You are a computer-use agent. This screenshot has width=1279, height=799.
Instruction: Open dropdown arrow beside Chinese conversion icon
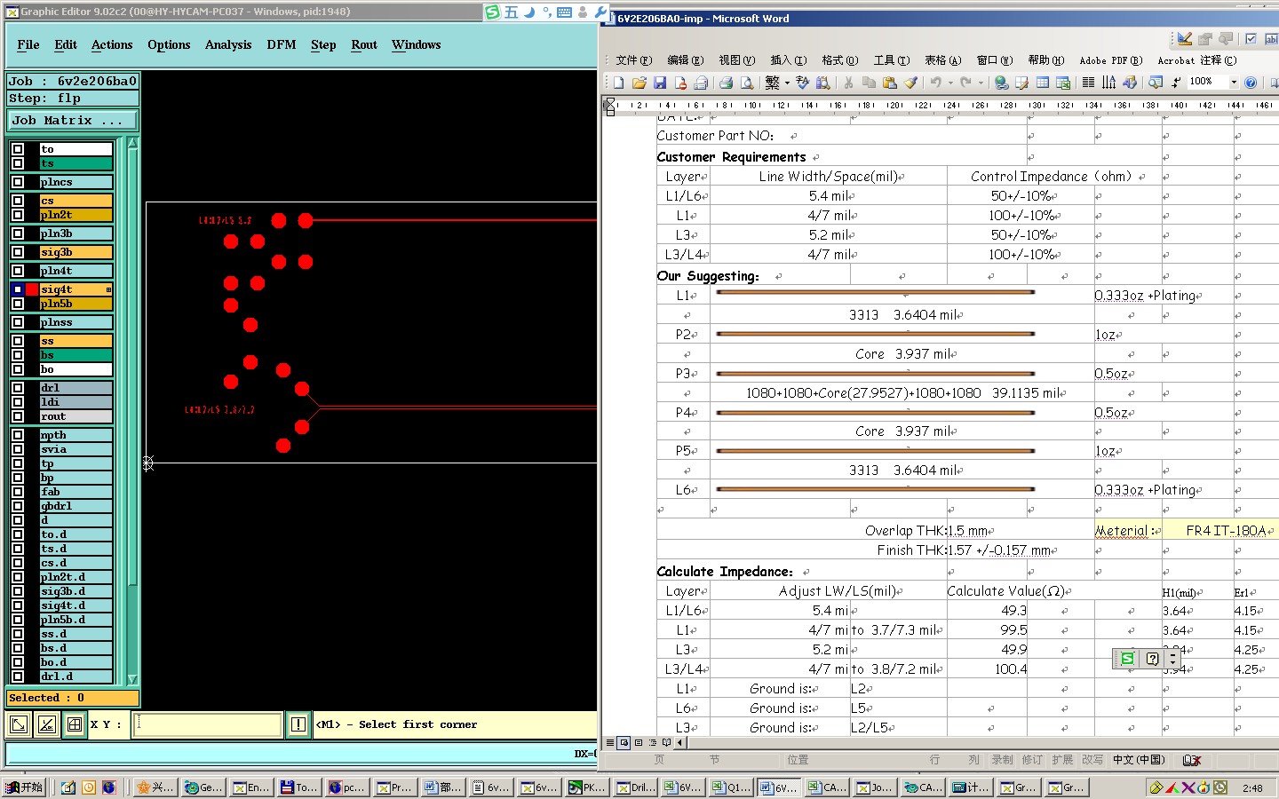pyautogui.click(x=787, y=83)
